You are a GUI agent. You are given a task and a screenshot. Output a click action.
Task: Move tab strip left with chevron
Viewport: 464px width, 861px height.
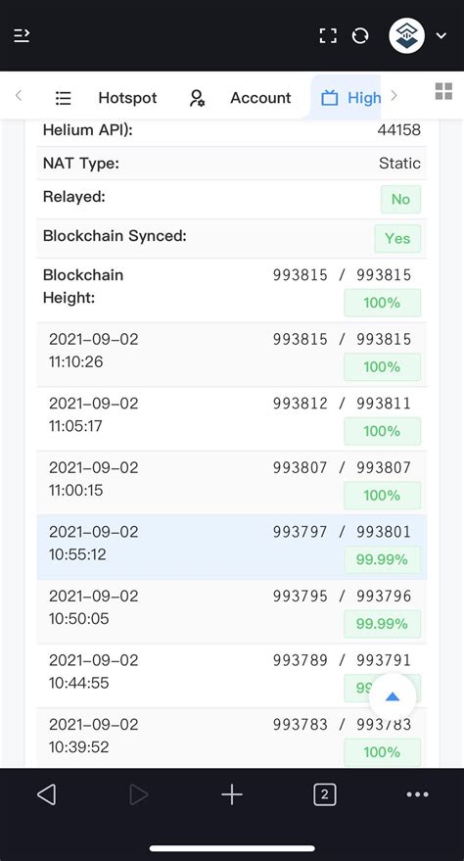pos(19,96)
